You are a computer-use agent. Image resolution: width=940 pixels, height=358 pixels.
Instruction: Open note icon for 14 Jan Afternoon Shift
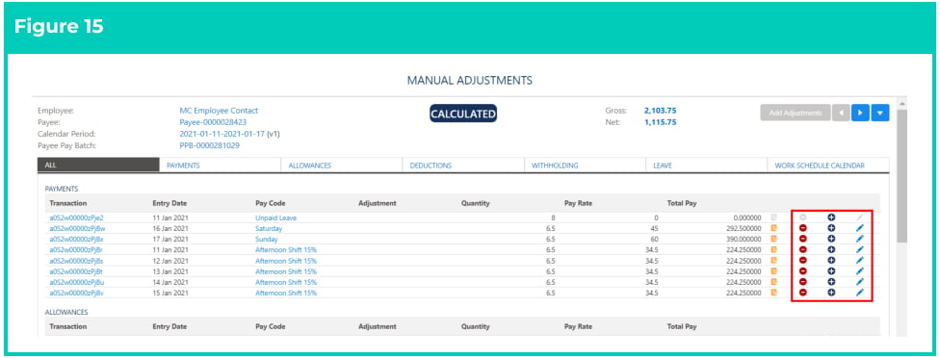[x=774, y=282]
